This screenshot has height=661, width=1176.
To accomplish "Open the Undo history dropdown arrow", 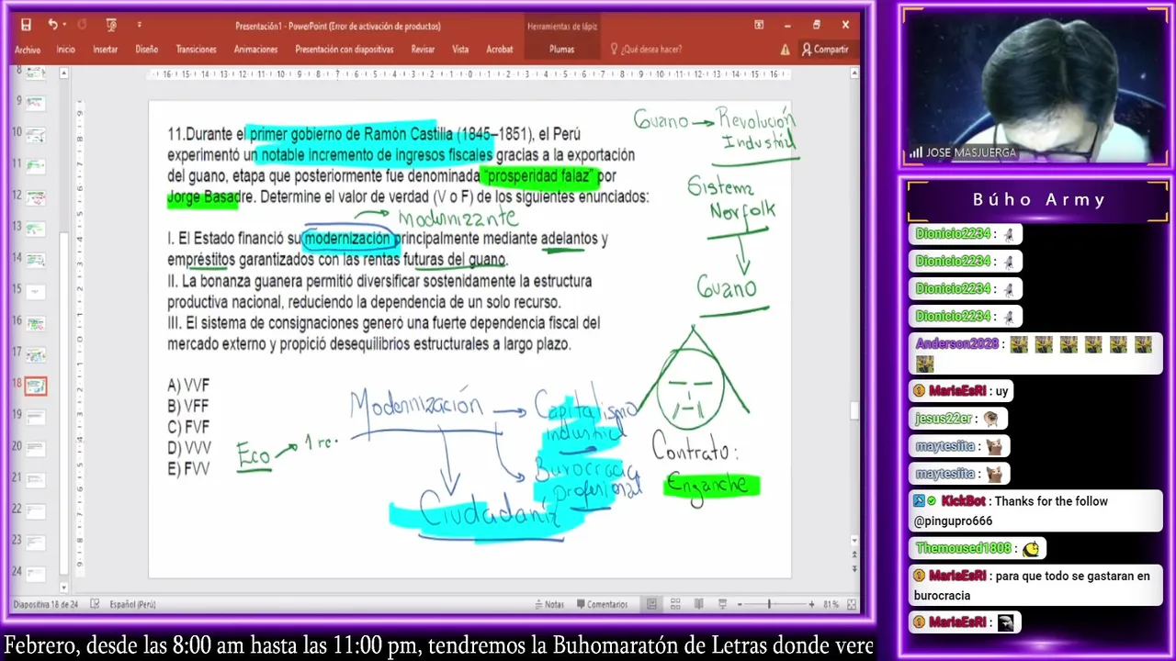I will pos(64,25).
